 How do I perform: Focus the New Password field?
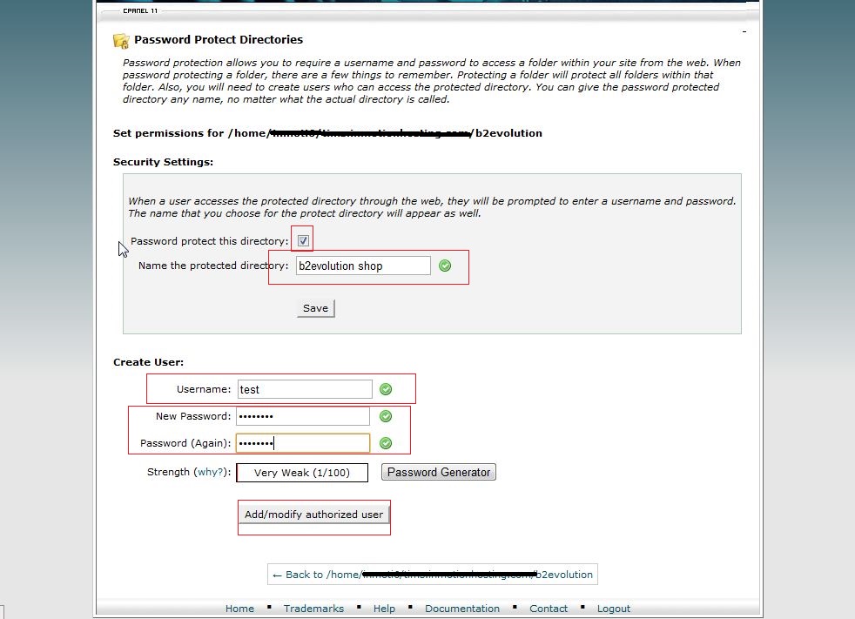click(x=303, y=416)
